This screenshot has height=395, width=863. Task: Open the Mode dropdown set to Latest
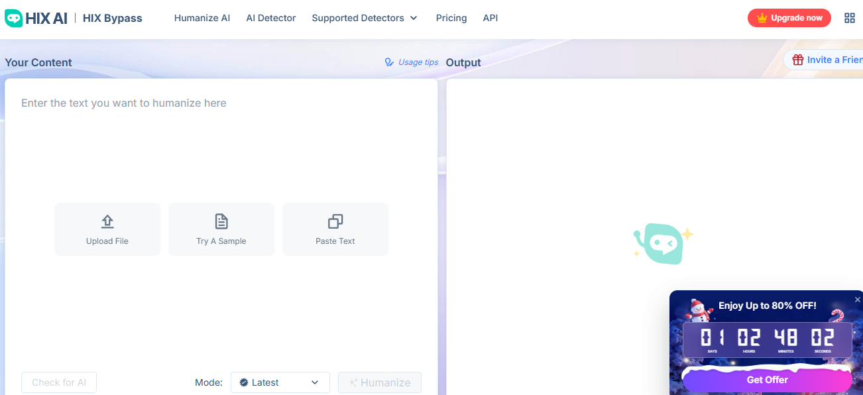(280, 382)
